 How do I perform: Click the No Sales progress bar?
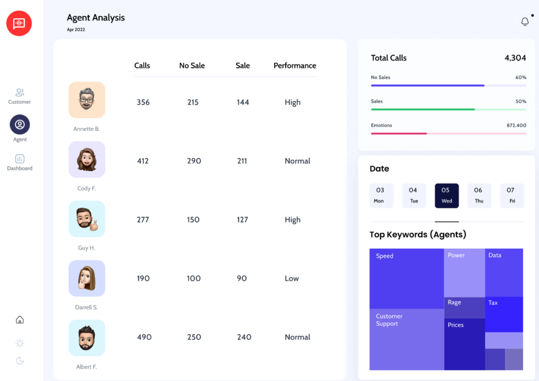point(448,85)
